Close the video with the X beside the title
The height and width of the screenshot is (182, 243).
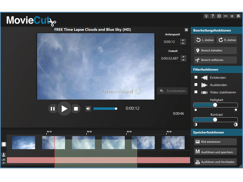pos(186,30)
